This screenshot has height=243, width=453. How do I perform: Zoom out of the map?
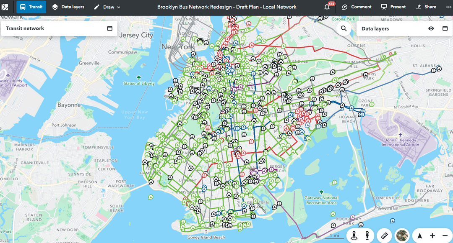[x=445, y=235]
